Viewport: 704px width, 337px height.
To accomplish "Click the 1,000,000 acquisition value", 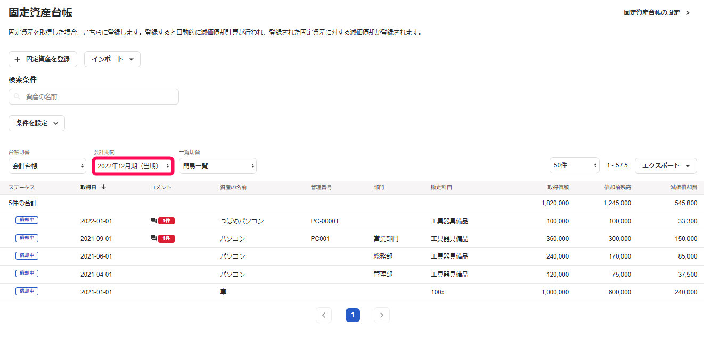I will (555, 292).
